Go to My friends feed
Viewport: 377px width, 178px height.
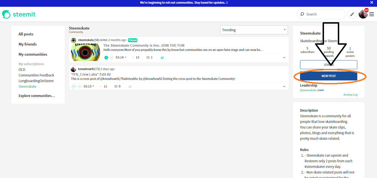point(28,44)
